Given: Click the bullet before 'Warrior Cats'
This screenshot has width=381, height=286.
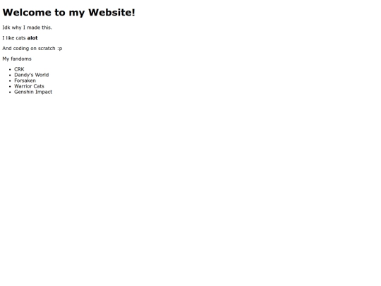Looking at the screenshot, I should [x=10, y=87].
